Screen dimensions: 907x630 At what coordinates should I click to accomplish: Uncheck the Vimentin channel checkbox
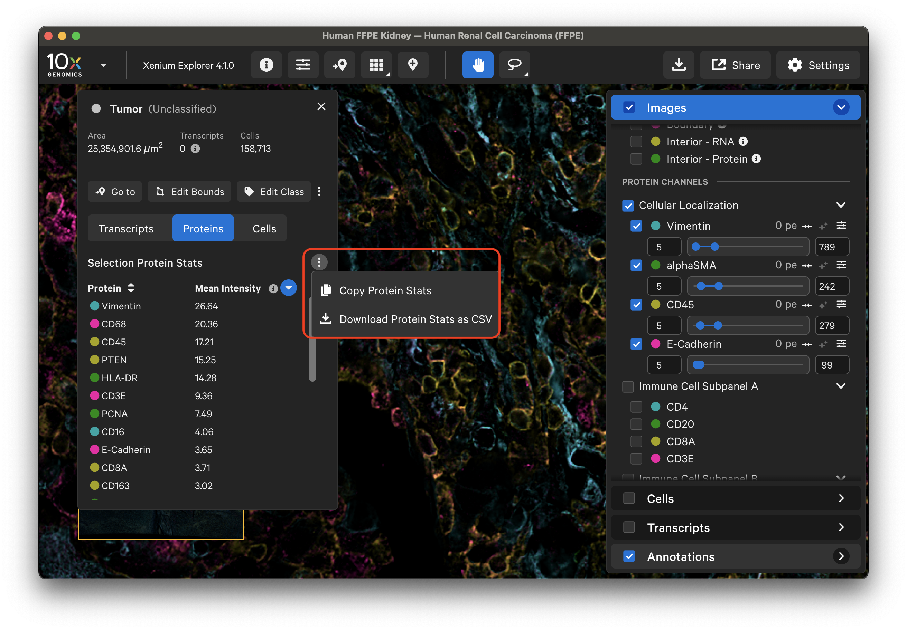[x=636, y=226]
